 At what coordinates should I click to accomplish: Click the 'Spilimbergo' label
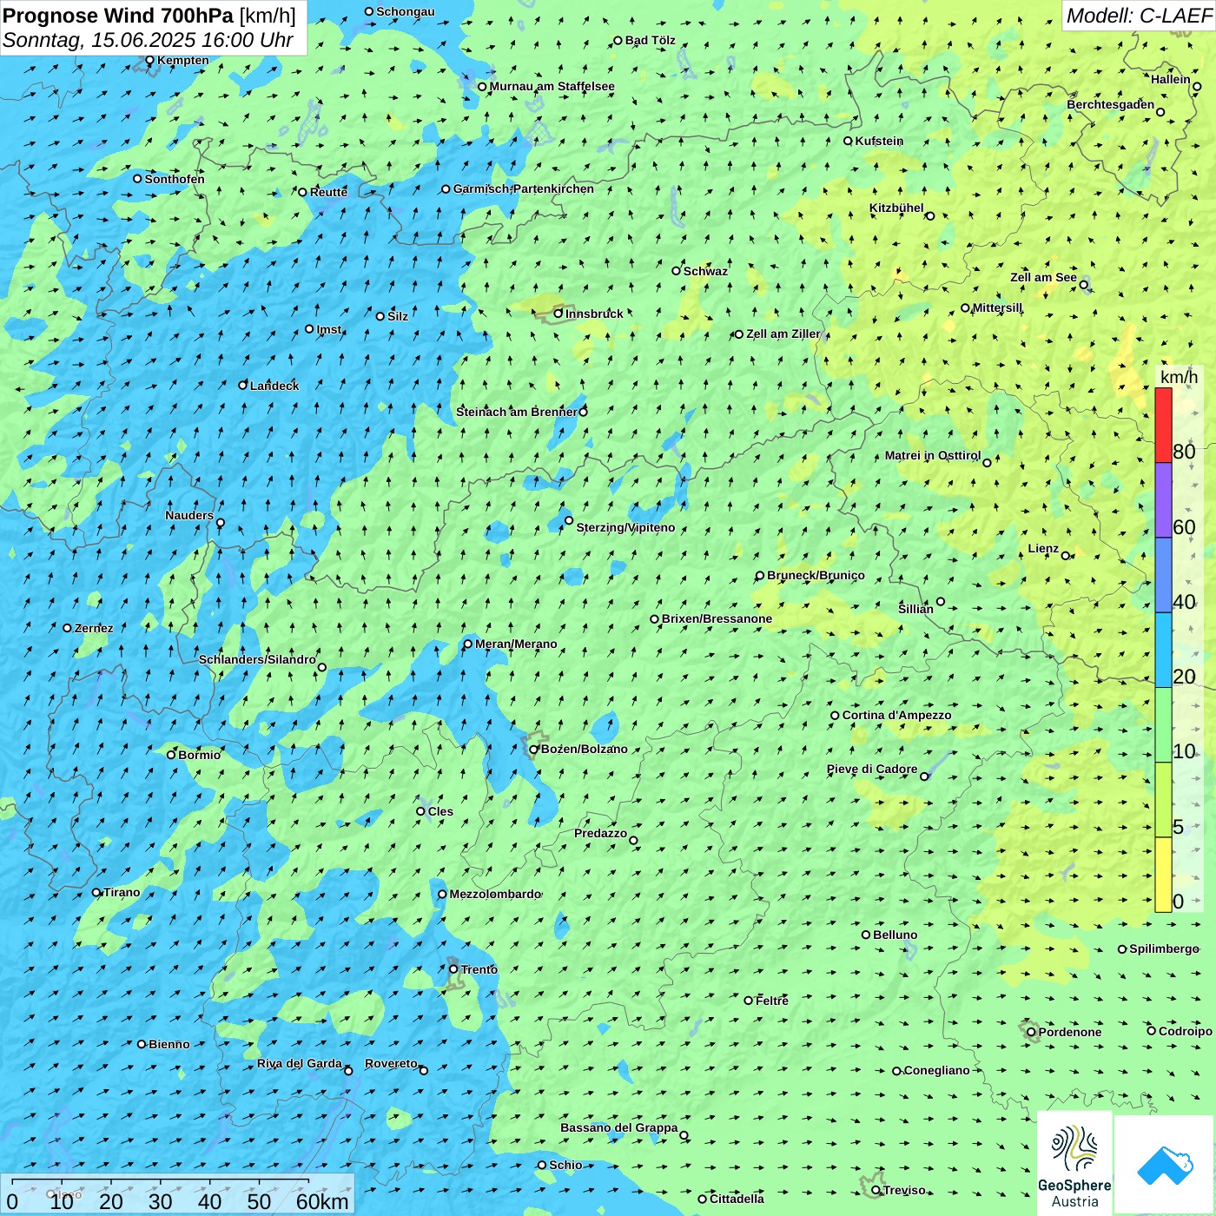[x=1165, y=948]
